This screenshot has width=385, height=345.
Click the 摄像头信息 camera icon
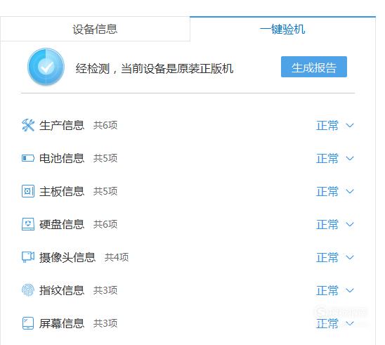[x=28, y=257]
